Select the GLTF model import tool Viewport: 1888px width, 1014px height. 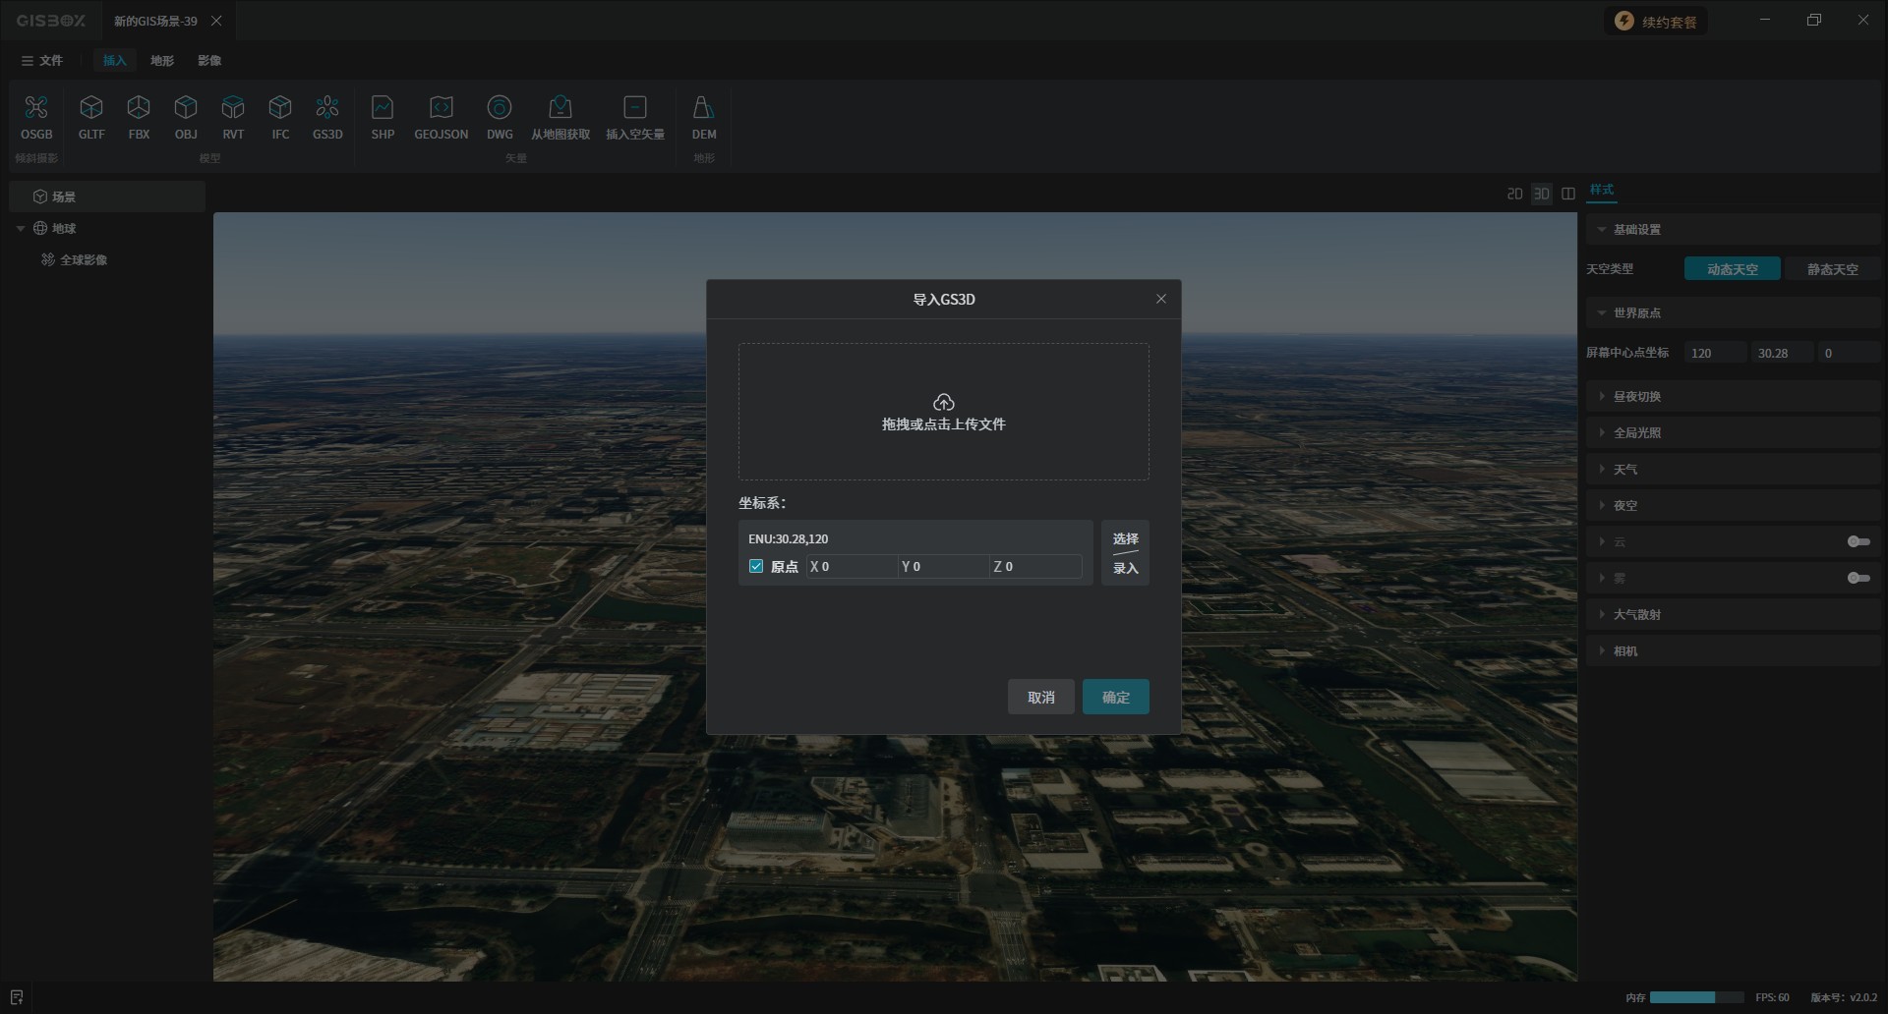91,108
